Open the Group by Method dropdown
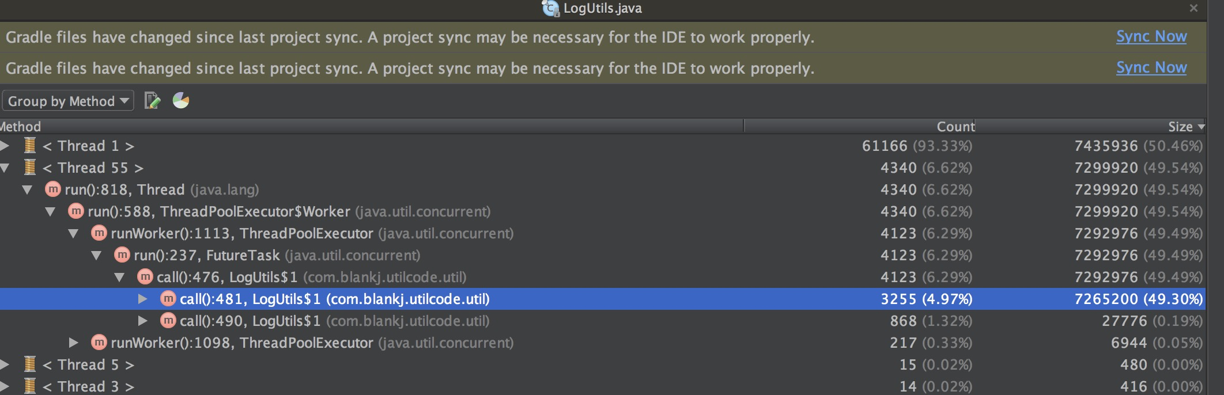1224x395 pixels. coord(68,101)
